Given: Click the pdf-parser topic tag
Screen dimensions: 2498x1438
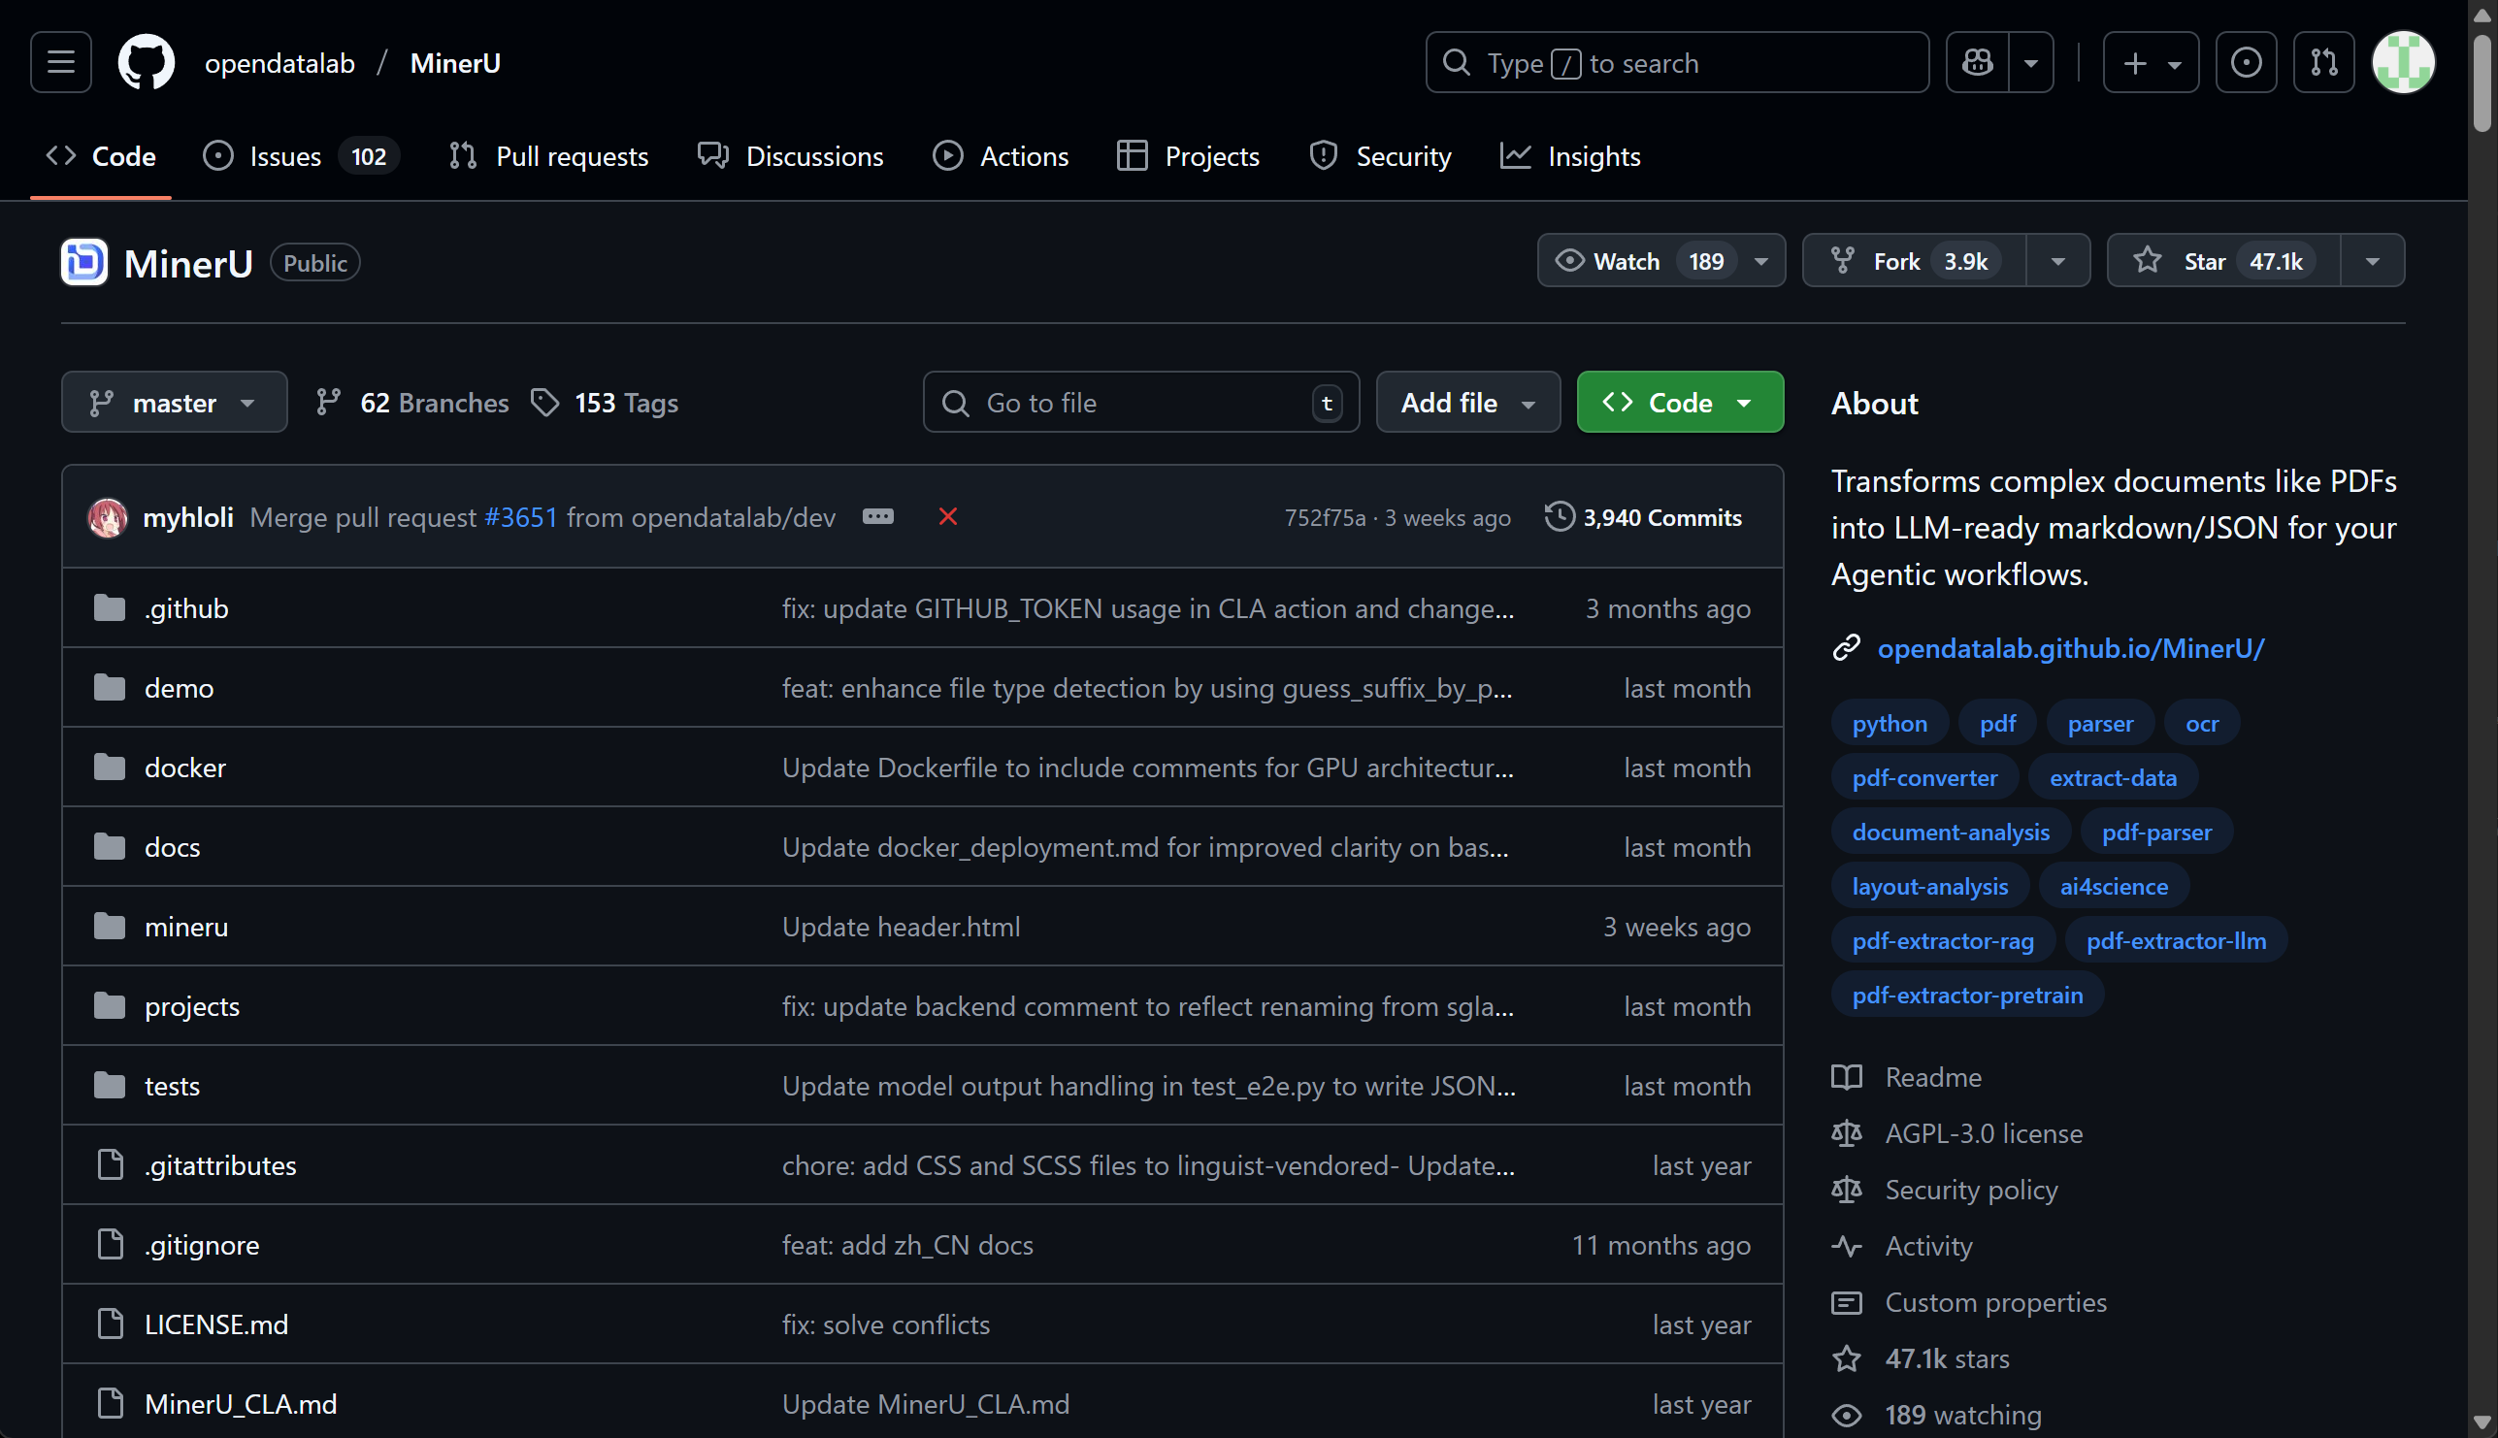Looking at the screenshot, I should click(x=2155, y=832).
